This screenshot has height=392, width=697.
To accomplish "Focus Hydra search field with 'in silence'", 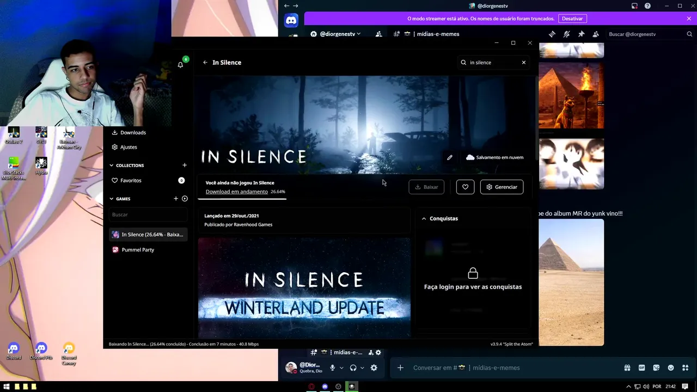I will coord(493,63).
